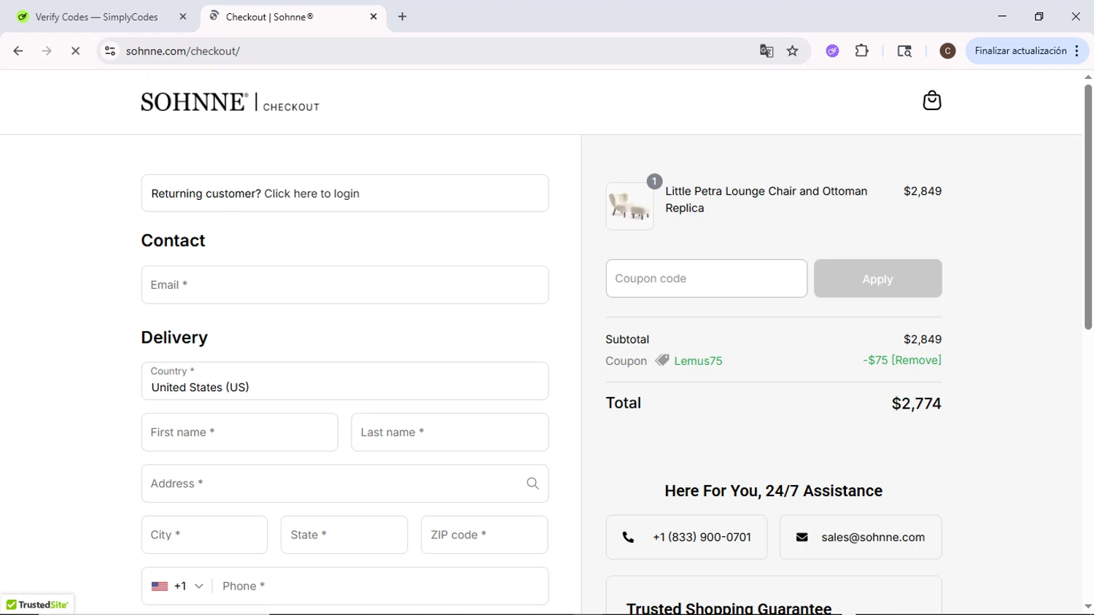Click the Apply coupon button
Image resolution: width=1094 pixels, height=615 pixels.
[877, 279]
